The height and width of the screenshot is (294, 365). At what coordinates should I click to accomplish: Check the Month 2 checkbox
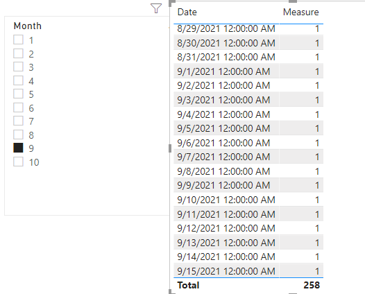click(x=18, y=53)
